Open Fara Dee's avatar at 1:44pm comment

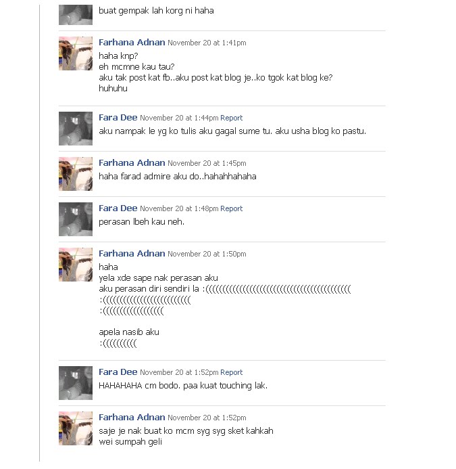tap(76, 129)
